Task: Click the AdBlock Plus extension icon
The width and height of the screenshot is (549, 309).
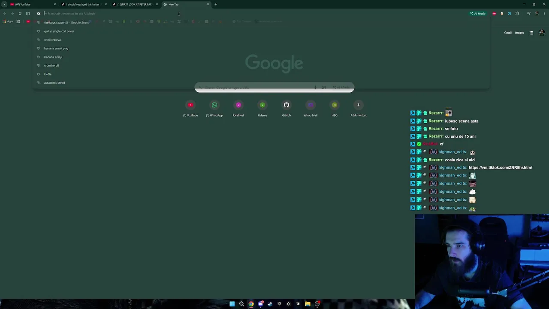Action: (494, 13)
